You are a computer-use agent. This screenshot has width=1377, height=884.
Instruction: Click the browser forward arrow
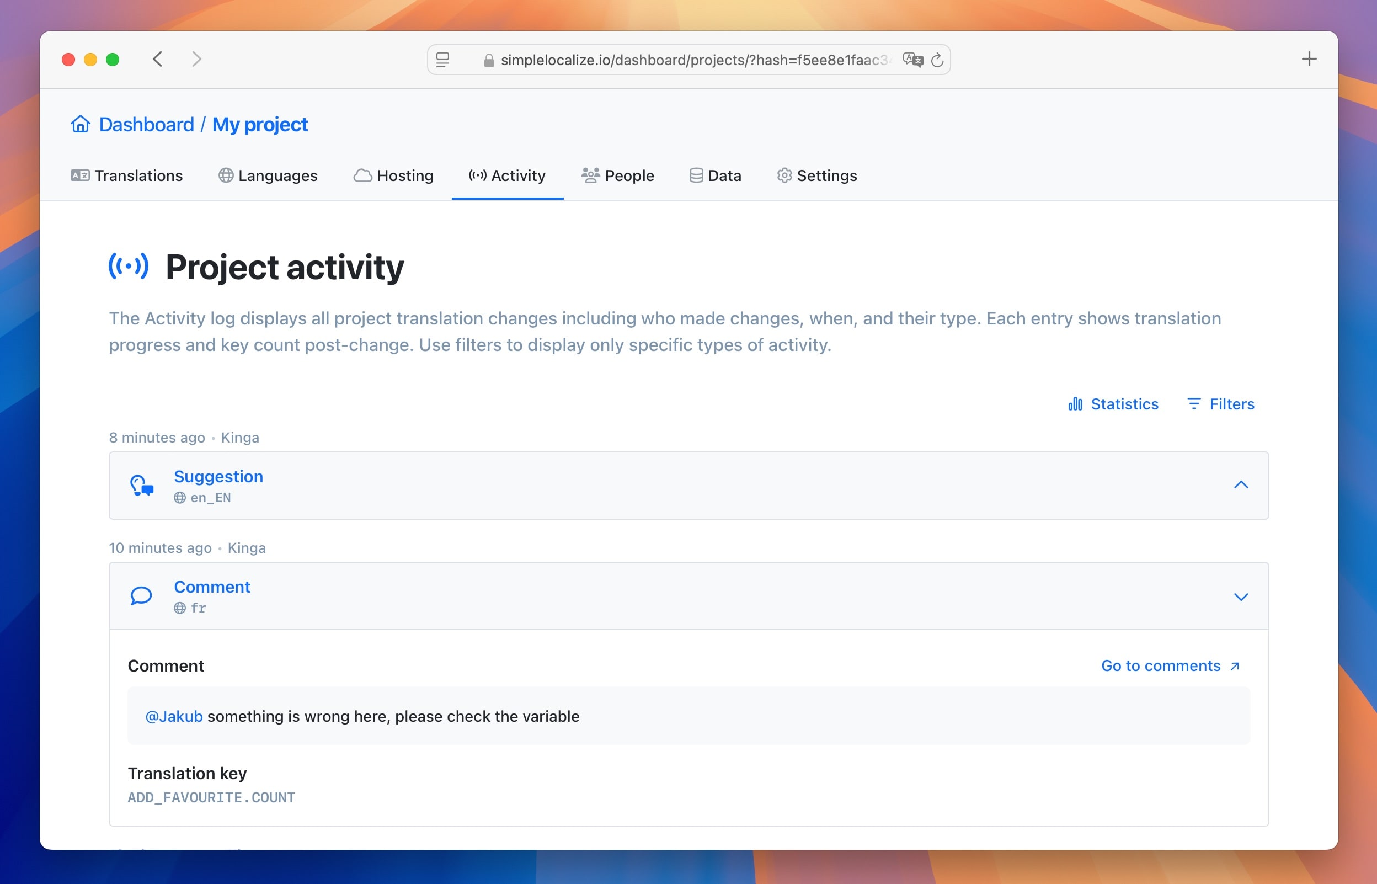(197, 59)
